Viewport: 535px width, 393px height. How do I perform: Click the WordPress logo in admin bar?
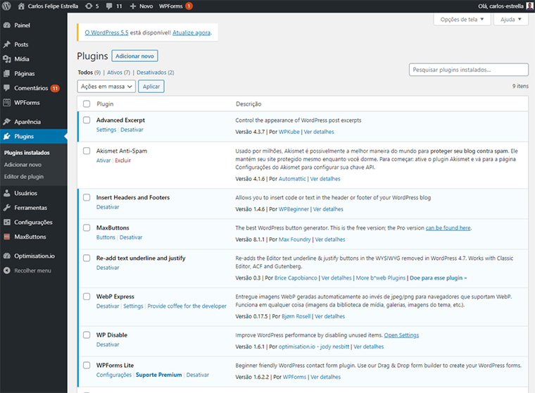click(x=6, y=6)
